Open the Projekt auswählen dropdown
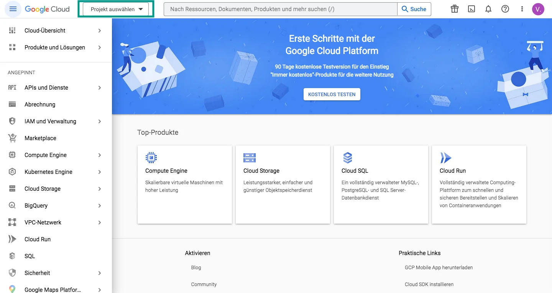This screenshot has height=293, width=552. (116, 9)
